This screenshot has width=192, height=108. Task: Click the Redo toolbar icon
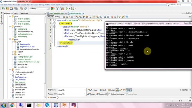pyautogui.click(x=26, y=9)
